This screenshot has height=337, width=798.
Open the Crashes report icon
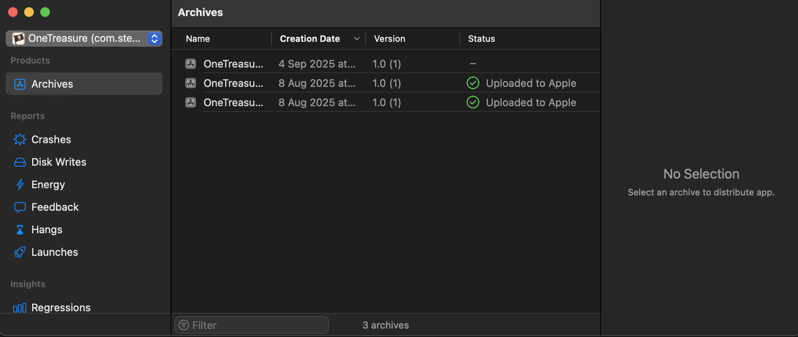20,140
